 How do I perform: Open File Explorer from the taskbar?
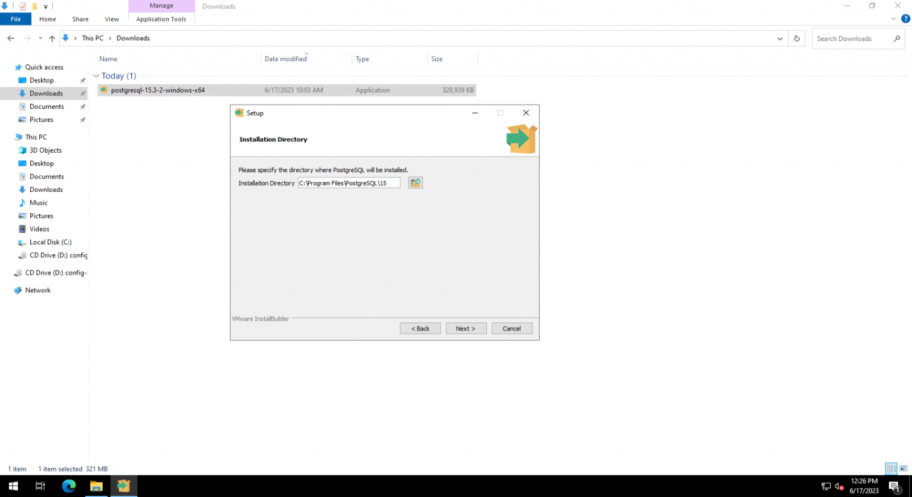click(96, 485)
